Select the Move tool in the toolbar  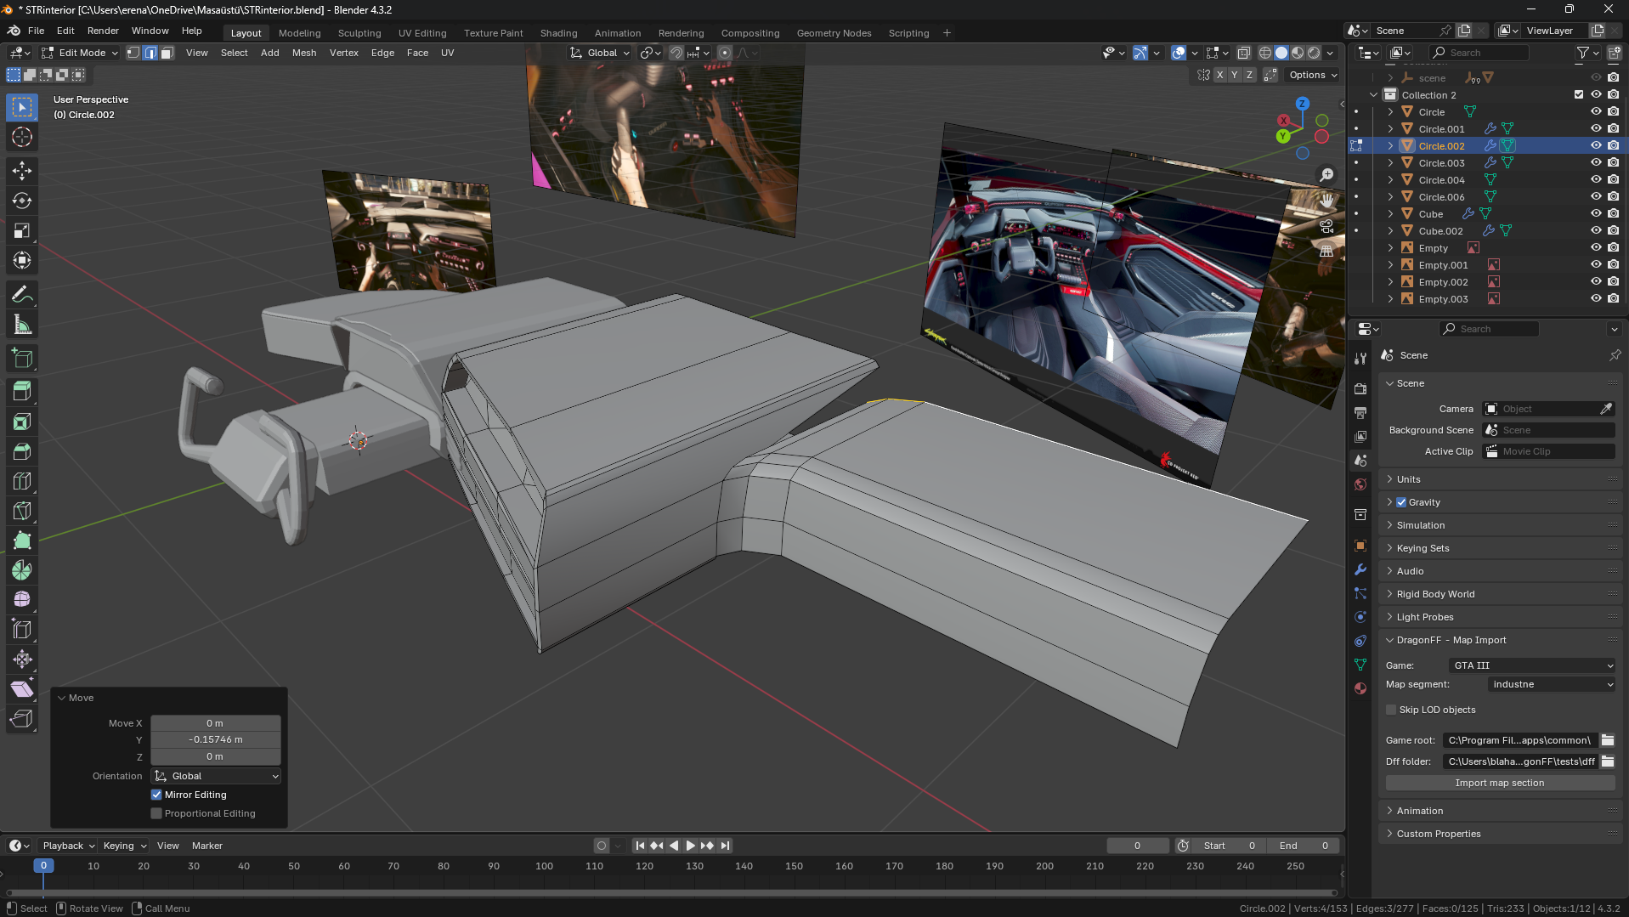click(x=22, y=171)
